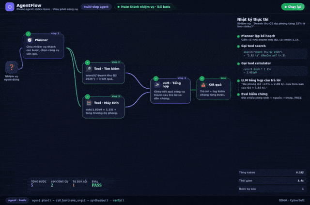Screen dimensions: 310x205
Task: Click the TỰ SỬA LỖI value 1
Action: pyautogui.click(x=74, y=185)
